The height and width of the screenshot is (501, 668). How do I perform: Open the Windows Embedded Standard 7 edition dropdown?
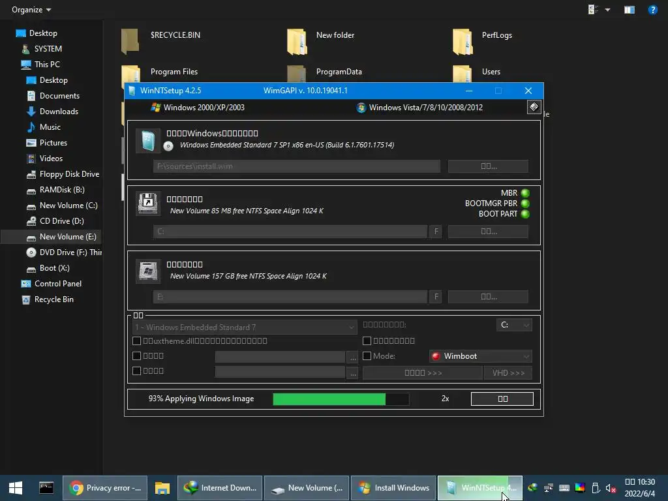[245, 327]
